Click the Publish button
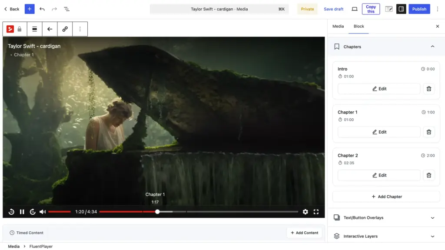The width and height of the screenshot is (445, 250). 419,9
